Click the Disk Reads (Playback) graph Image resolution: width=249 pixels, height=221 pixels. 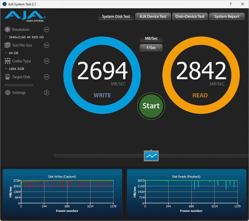coord(187,194)
